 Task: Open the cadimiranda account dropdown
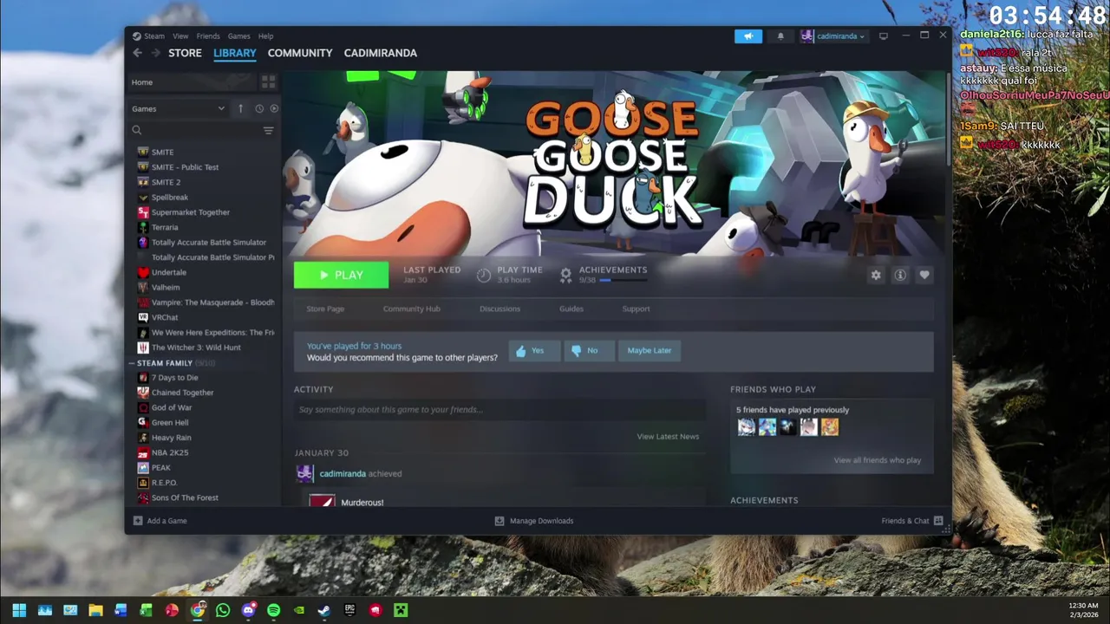pyautogui.click(x=832, y=36)
